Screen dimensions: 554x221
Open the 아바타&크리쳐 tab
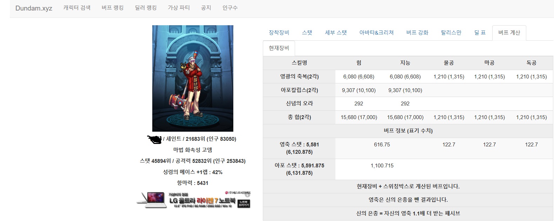click(376, 33)
